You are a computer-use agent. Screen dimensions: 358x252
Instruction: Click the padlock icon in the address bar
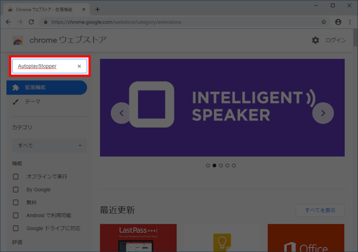click(46, 22)
